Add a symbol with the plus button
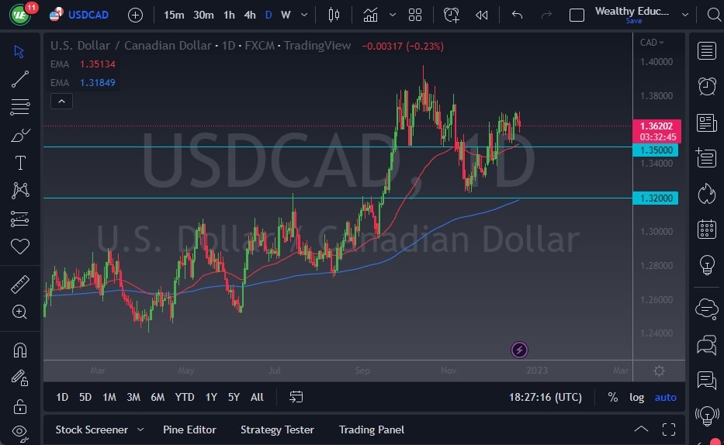This screenshot has height=445, width=724. [135, 16]
